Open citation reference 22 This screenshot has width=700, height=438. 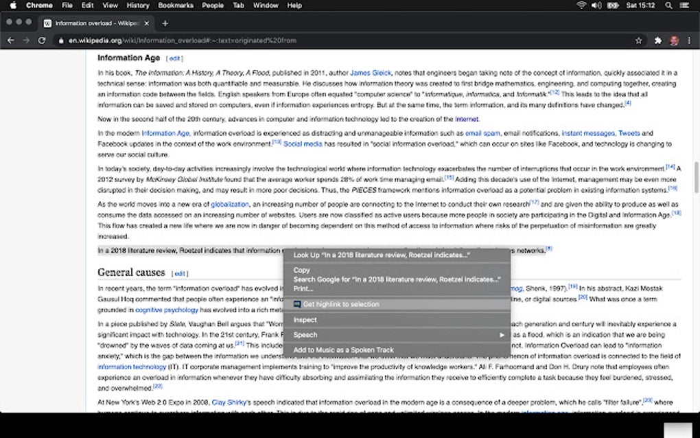coord(158,387)
